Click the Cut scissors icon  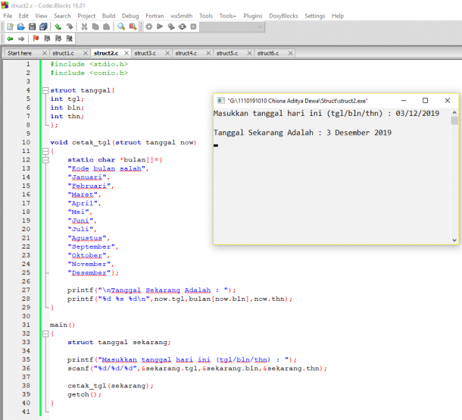[x=84, y=27]
